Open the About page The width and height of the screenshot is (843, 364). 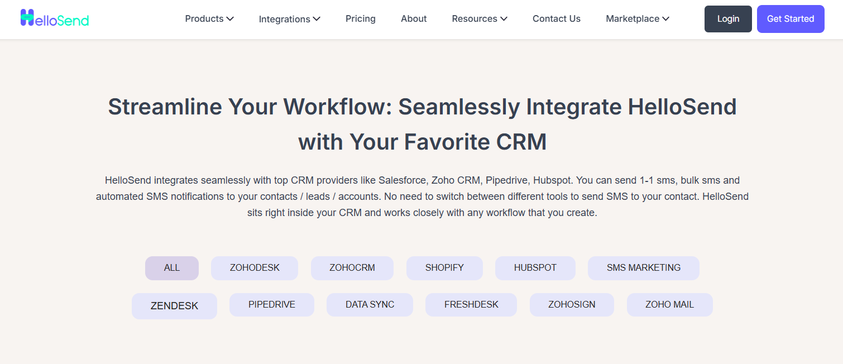coord(414,19)
